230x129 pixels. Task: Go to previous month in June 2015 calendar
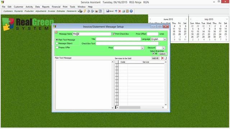[150, 19]
